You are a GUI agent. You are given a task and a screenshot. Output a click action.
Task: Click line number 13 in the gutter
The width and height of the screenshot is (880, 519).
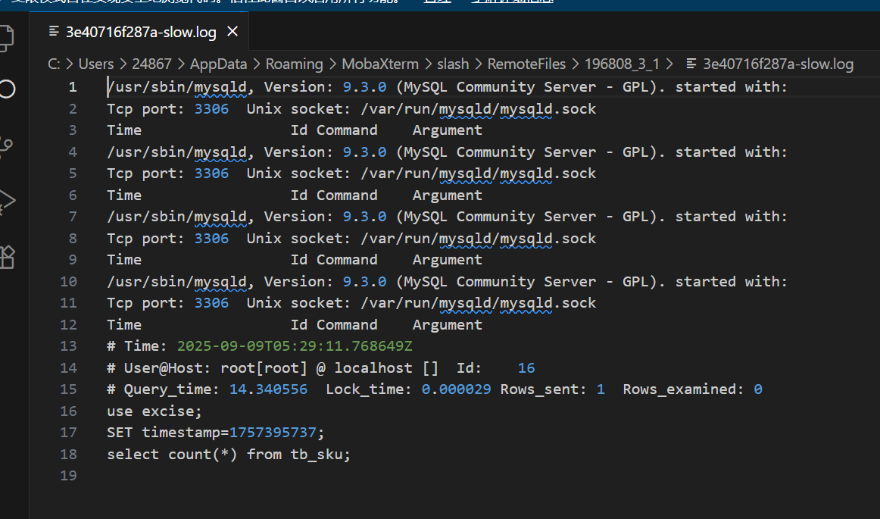(68, 346)
